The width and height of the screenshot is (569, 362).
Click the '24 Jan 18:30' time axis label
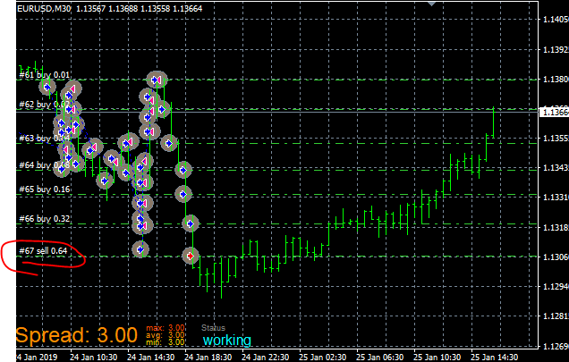[x=208, y=358]
